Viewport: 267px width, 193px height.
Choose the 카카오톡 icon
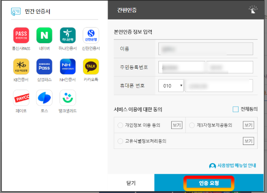coord(91,67)
